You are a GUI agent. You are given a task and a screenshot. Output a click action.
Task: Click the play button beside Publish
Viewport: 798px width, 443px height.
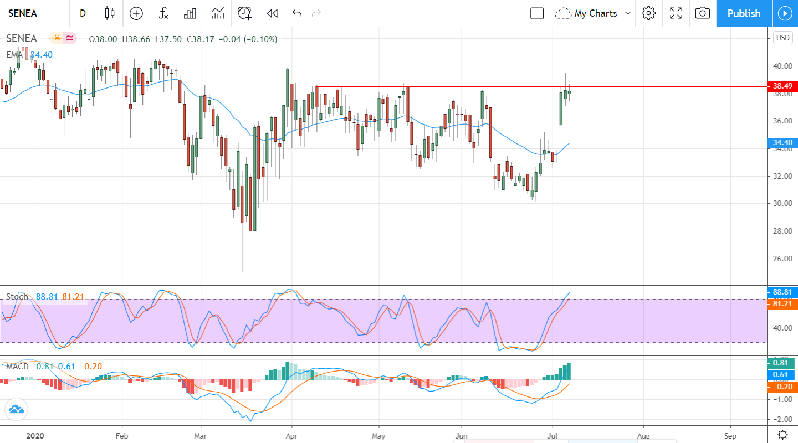[785, 13]
